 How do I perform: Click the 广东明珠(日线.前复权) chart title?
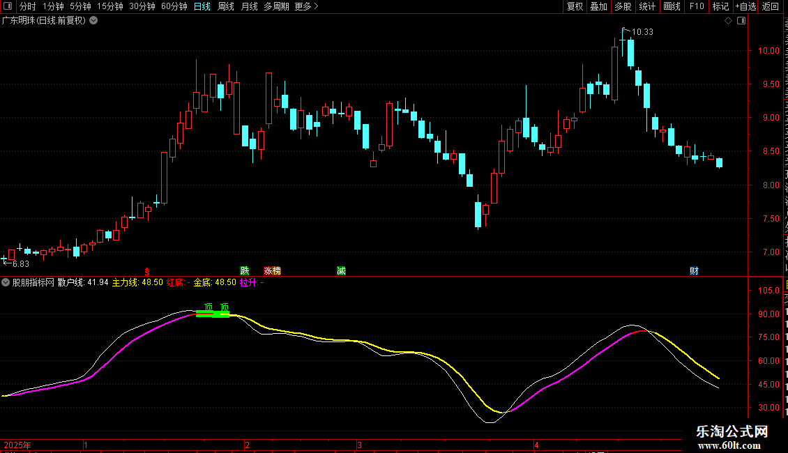[44, 21]
